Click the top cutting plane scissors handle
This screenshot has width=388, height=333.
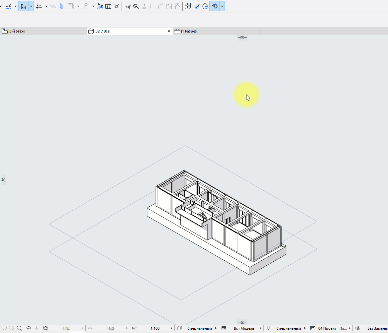tap(242, 38)
